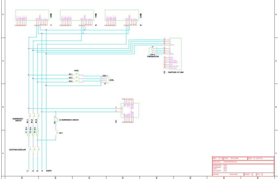Select the ENG: B. VAN TOL field
Image resolution: width=278 pixels, height=179 pixels.
260,158
